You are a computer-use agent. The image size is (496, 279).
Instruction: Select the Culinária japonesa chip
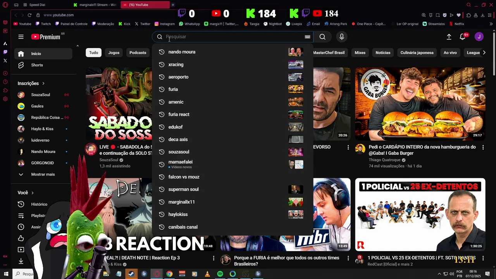(x=417, y=53)
